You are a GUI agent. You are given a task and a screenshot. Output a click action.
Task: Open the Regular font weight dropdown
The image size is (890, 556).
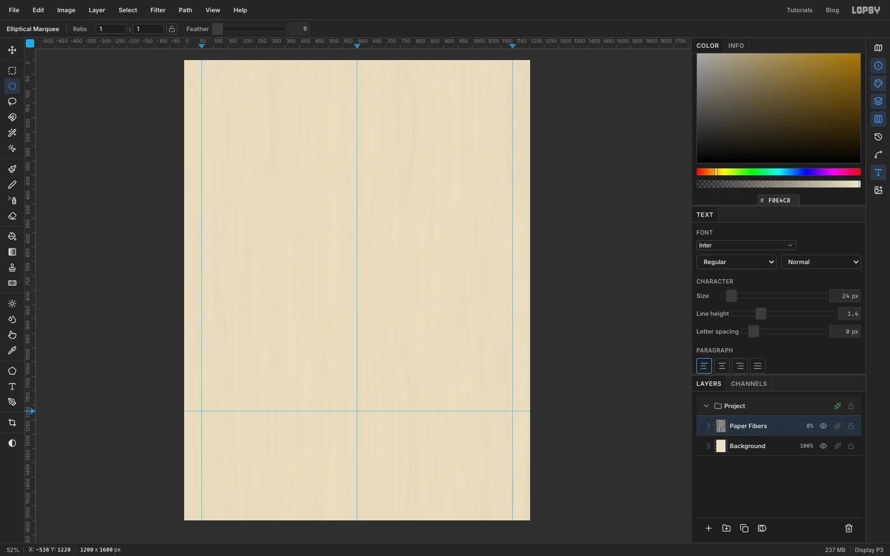[736, 262]
